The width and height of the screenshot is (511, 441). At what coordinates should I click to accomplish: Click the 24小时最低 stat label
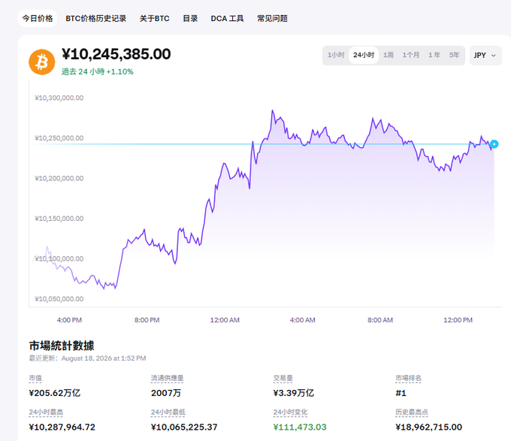click(168, 412)
